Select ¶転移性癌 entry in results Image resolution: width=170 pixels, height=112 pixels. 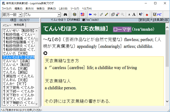pyautogui.click(x=19, y=35)
